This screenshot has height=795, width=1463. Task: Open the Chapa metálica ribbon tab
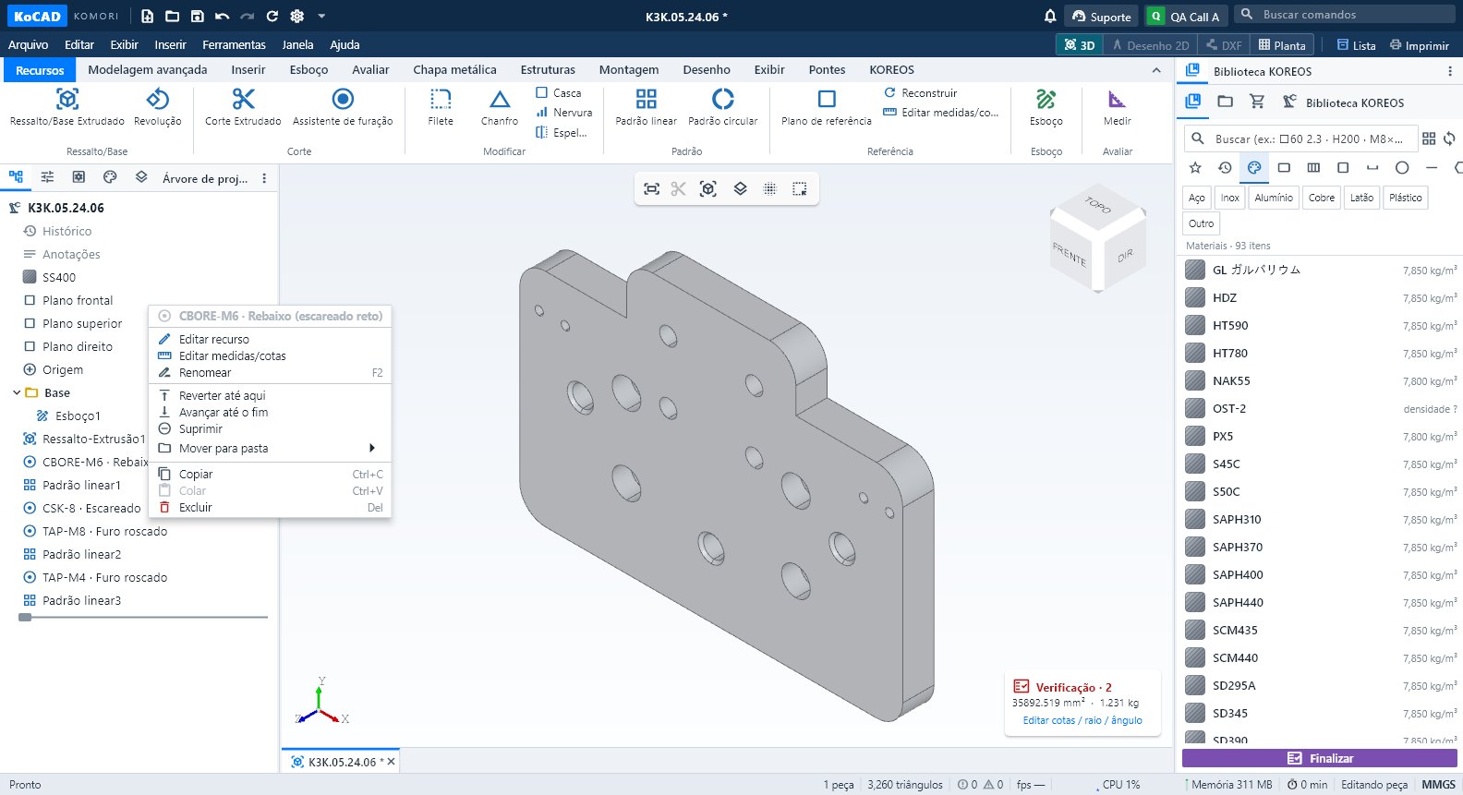pyautogui.click(x=454, y=70)
